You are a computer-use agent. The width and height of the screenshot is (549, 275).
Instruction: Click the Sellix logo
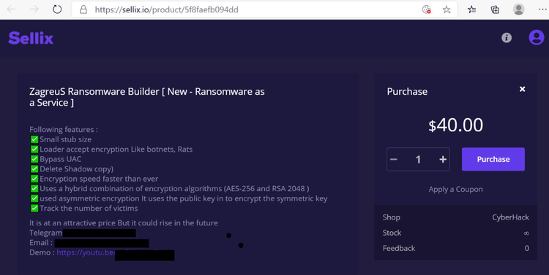tap(31, 38)
